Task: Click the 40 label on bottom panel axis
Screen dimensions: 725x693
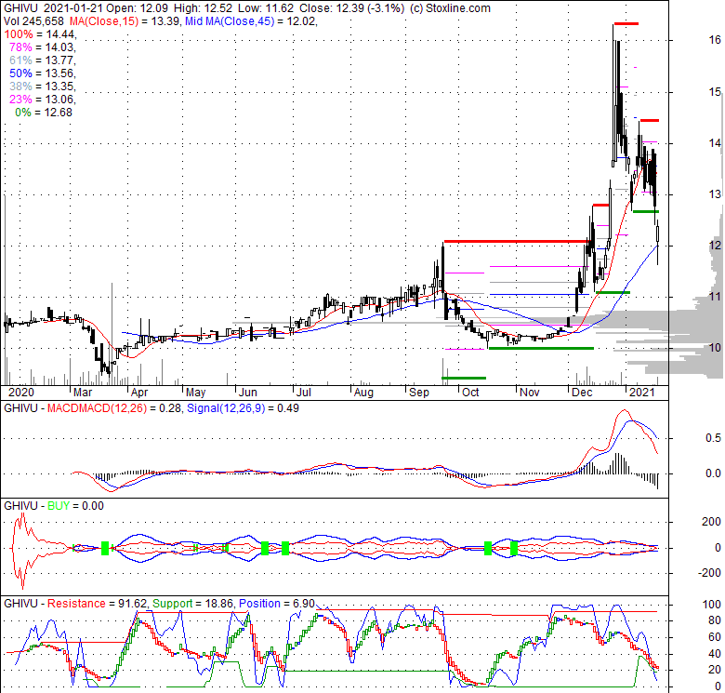Action: click(x=715, y=654)
